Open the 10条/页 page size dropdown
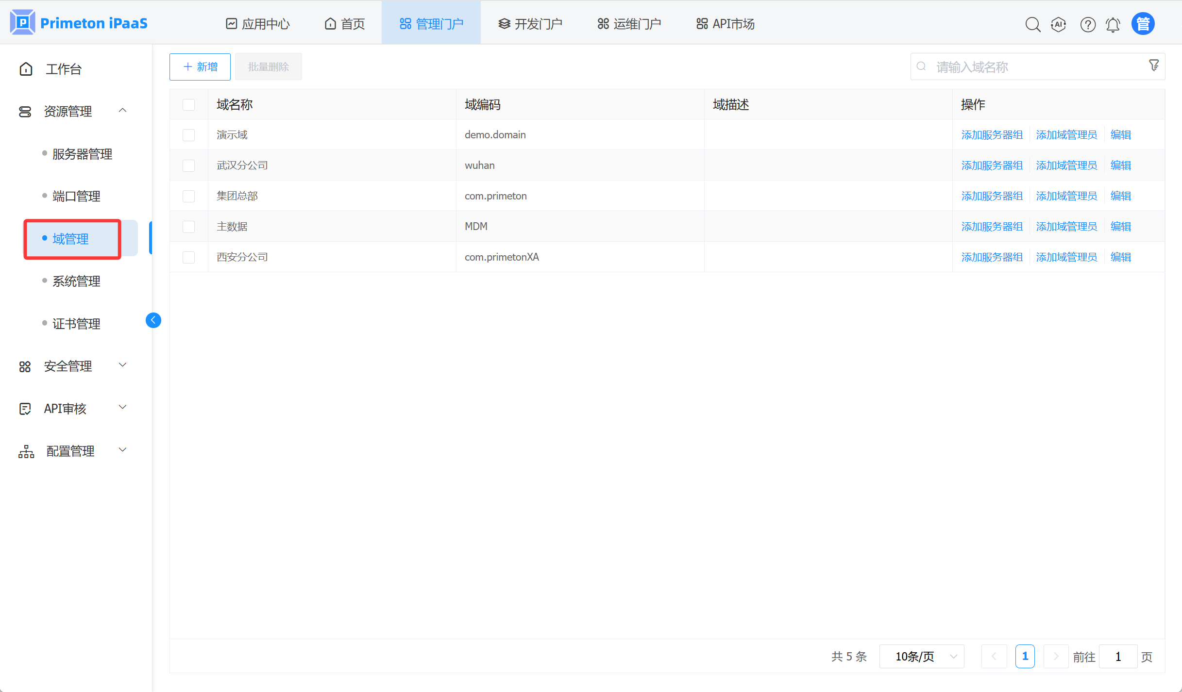The width and height of the screenshot is (1182, 692). [x=921, y=657]
